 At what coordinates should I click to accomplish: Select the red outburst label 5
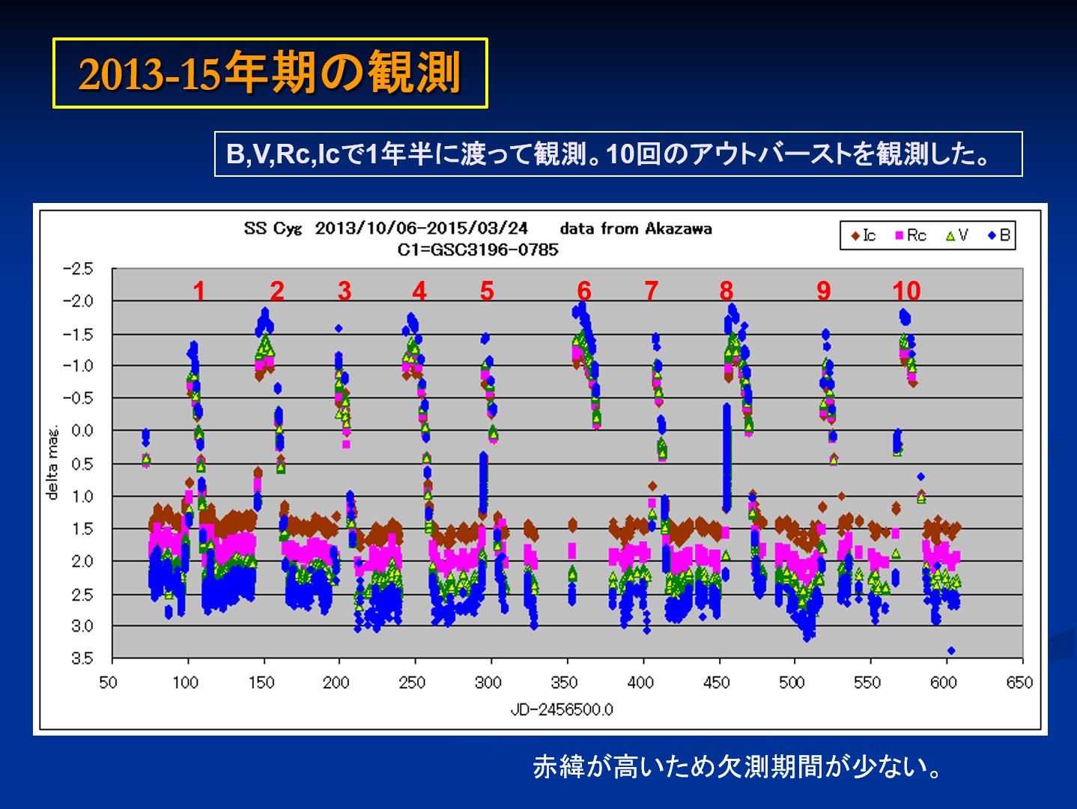click(487, 291)
